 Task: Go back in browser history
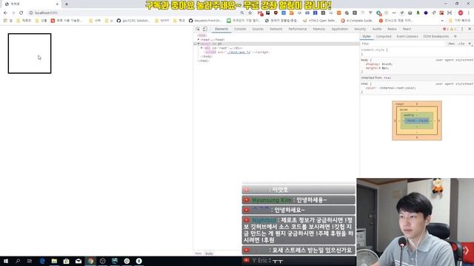(5, 13)
